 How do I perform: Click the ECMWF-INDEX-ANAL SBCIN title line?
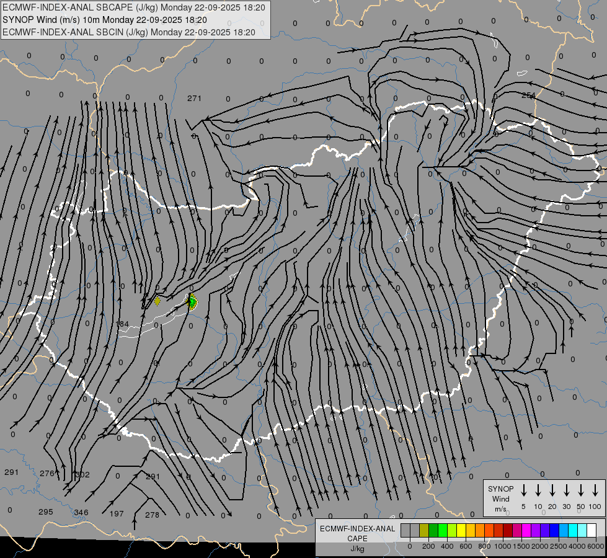pos(129,32)
